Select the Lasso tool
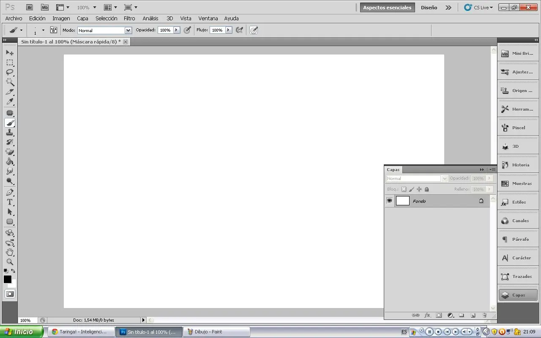Image resolution: width=541 pixels, height=338 pixels. point(10,72)
